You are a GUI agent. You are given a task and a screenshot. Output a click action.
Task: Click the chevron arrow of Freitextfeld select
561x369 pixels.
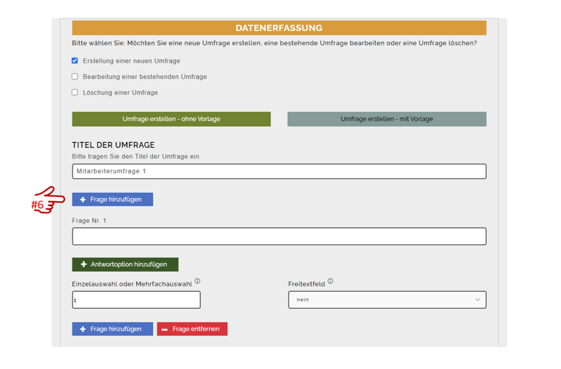tap(477, 300)
